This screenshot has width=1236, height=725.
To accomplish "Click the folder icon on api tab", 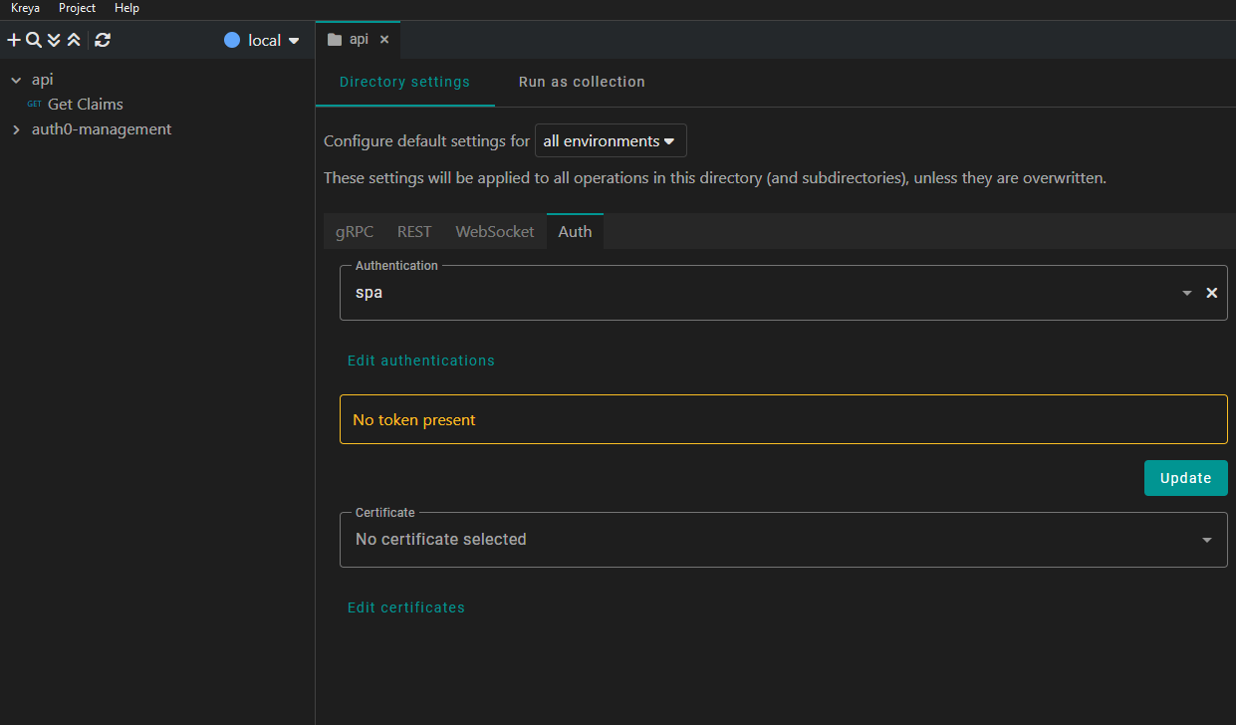I will [x=335, y=40].
